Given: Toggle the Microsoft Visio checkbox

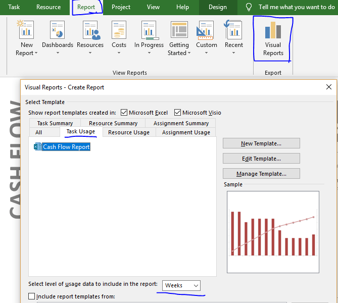Looking at the screenshot, I should tap(177, 113).
